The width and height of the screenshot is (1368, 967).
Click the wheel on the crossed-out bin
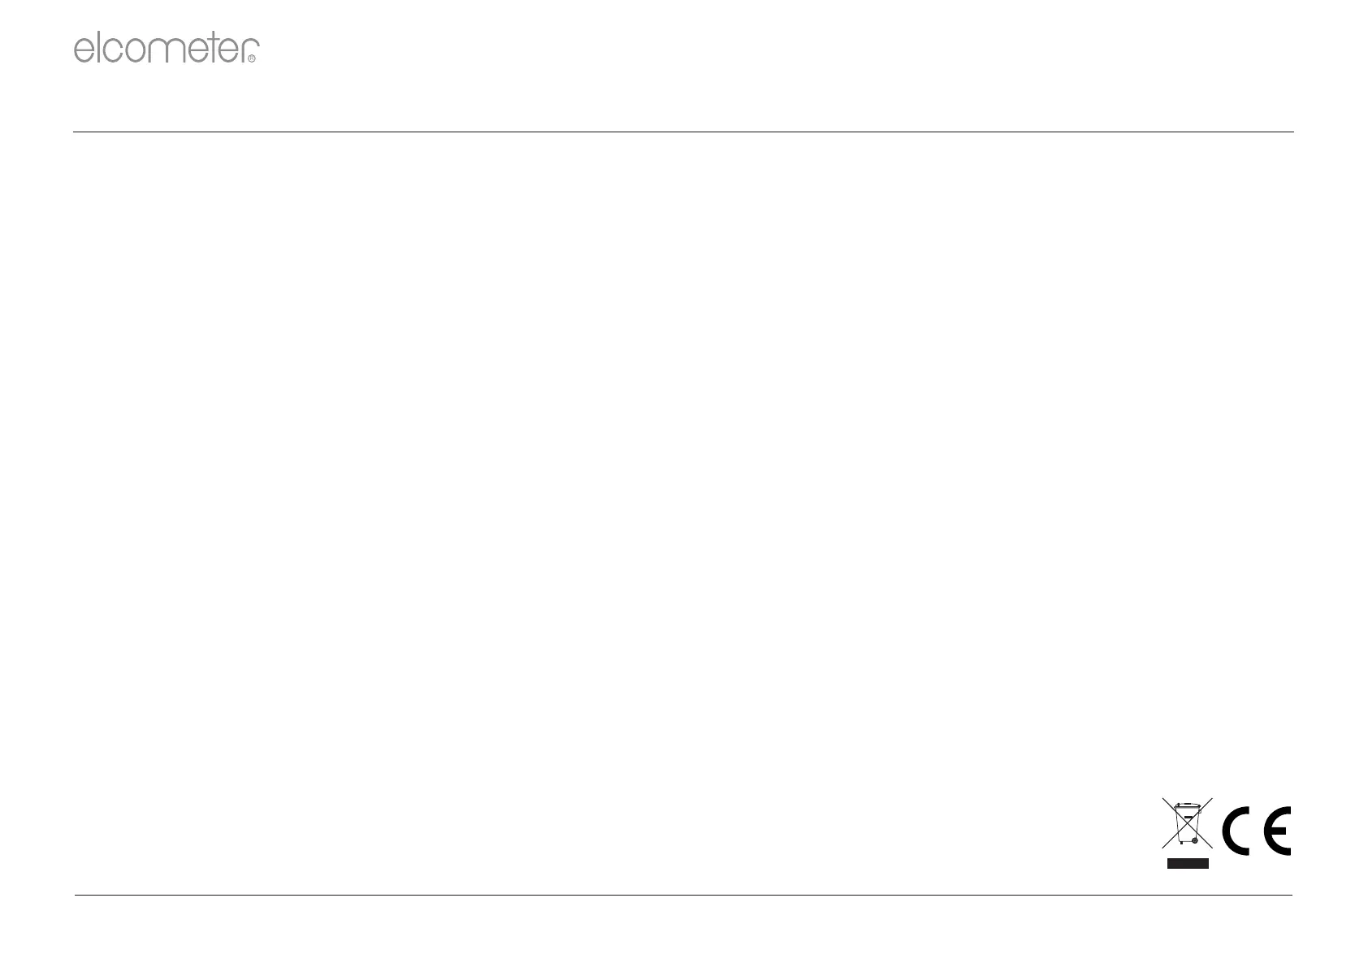pos(1193,840)
